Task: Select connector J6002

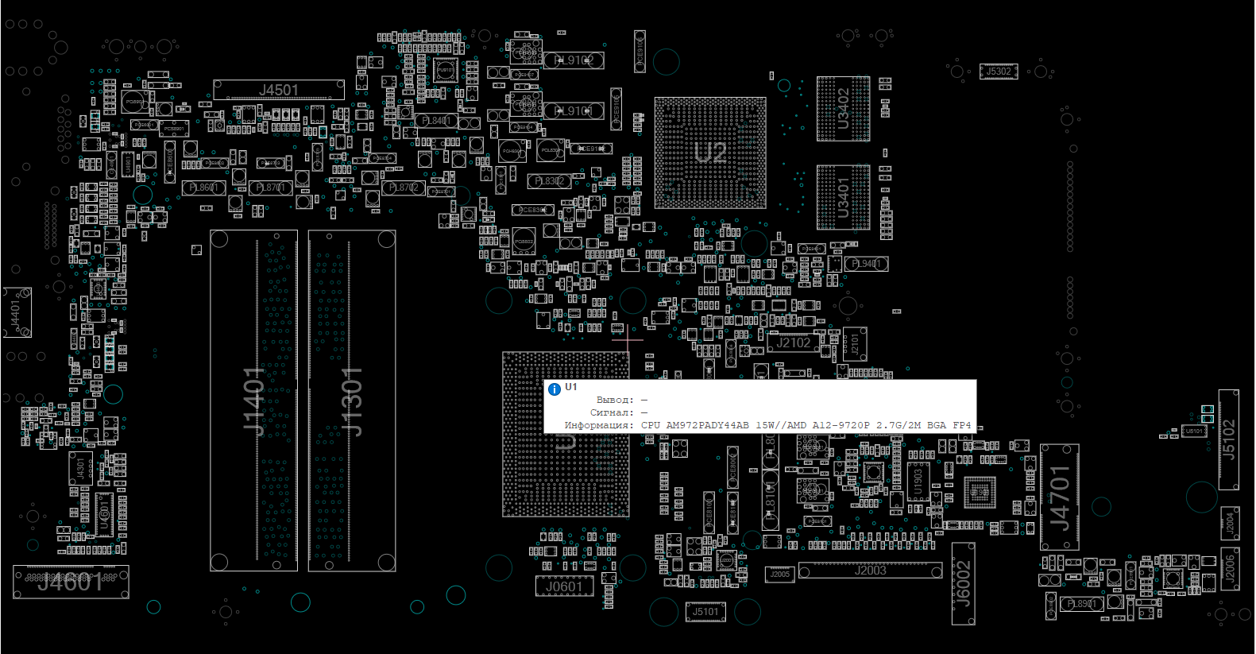Action: [963, 583]
